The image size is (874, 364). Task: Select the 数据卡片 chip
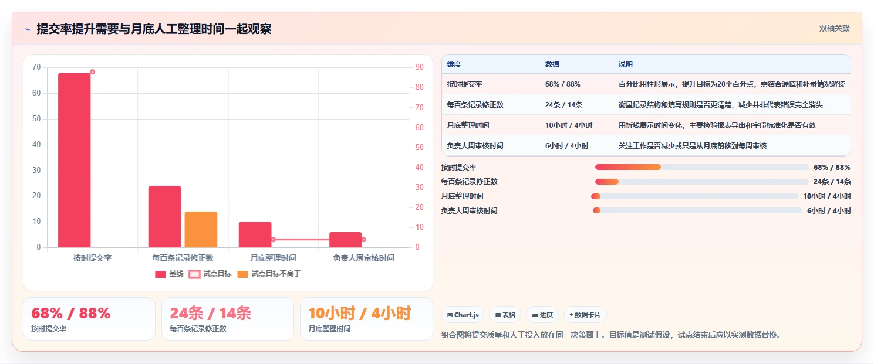(x=585, y=315)
